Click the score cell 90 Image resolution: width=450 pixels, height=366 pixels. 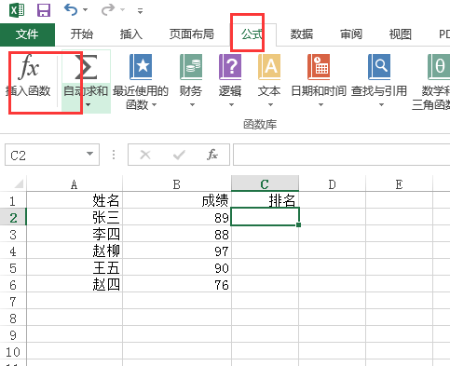tap(177, 267)
